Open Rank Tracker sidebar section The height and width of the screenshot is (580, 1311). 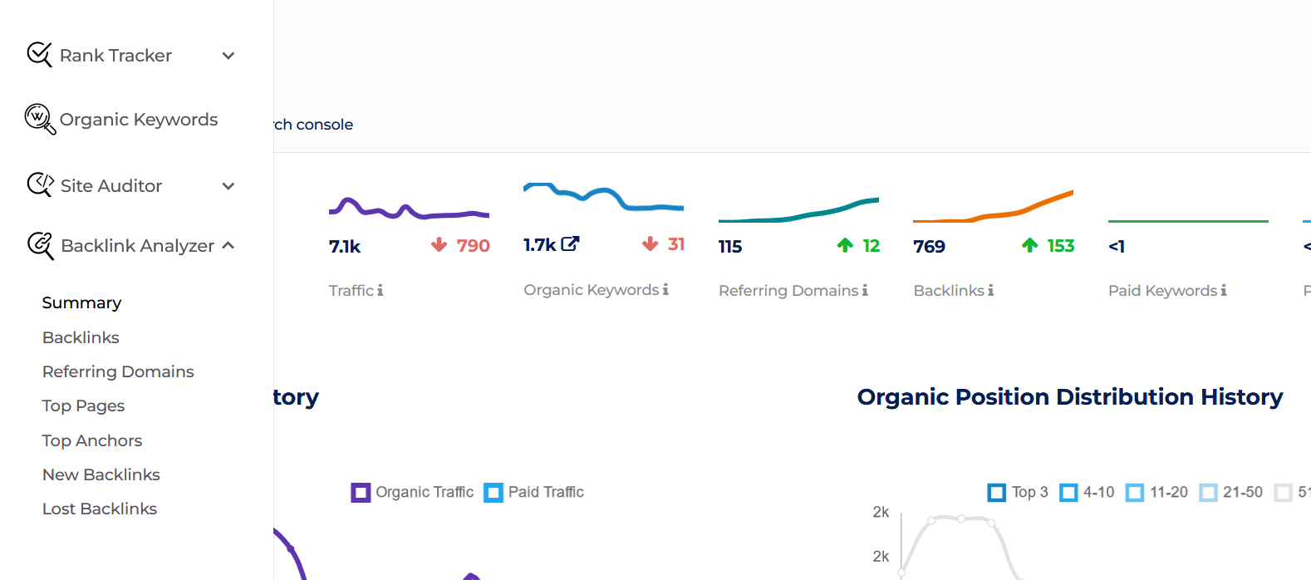pyautogui.click(x=115, y=56)
